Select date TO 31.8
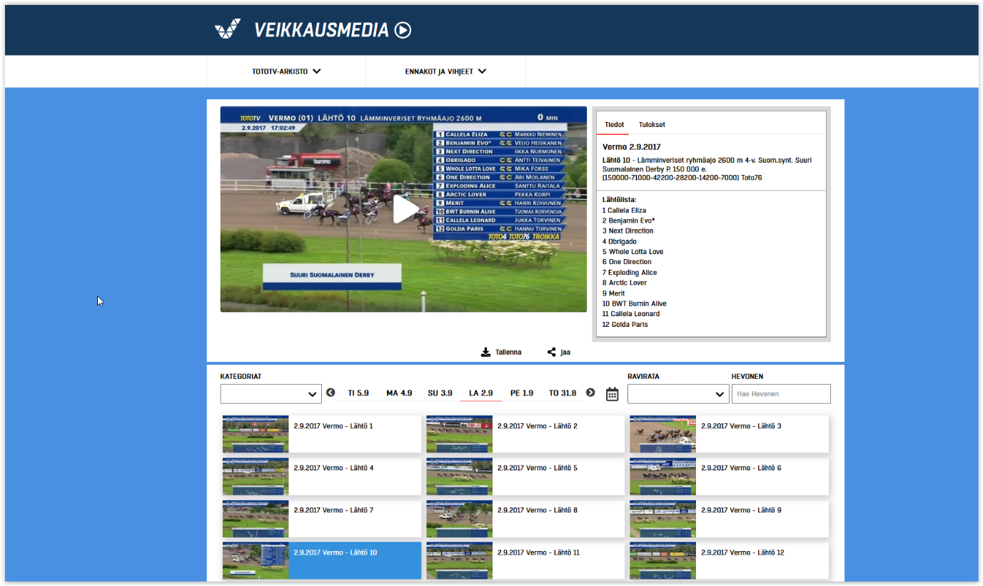 (x=563, y=393)
